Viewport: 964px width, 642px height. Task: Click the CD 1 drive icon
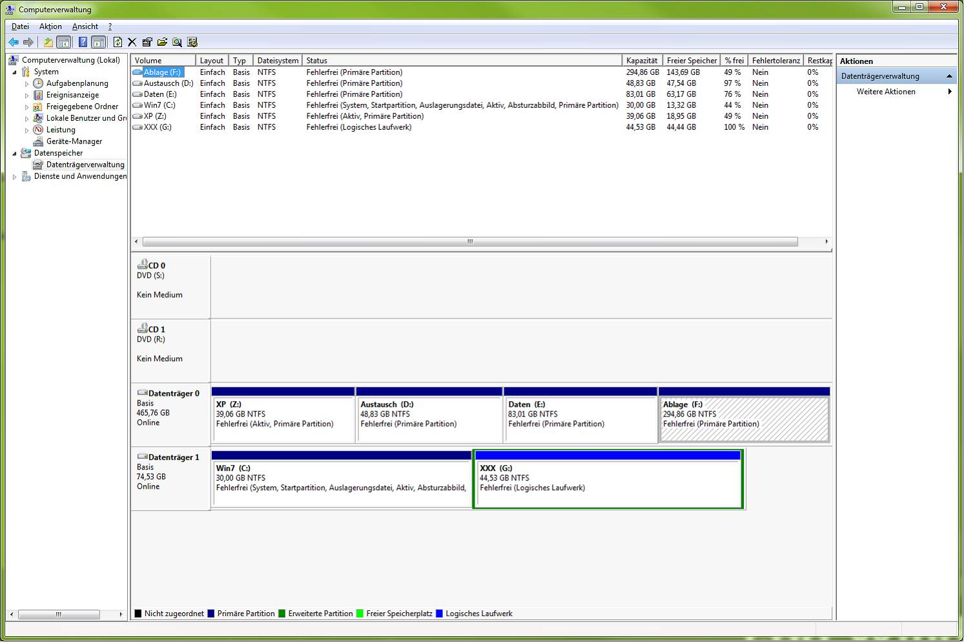[x=143, y=328]
